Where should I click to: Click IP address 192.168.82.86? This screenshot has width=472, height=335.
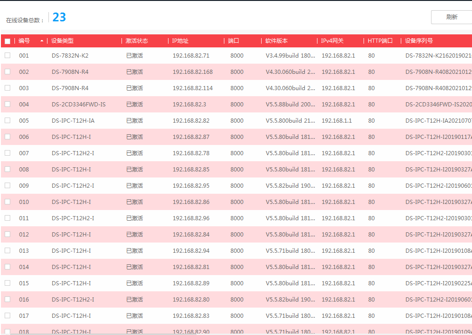pyautogui.click(x=191, y=202)
